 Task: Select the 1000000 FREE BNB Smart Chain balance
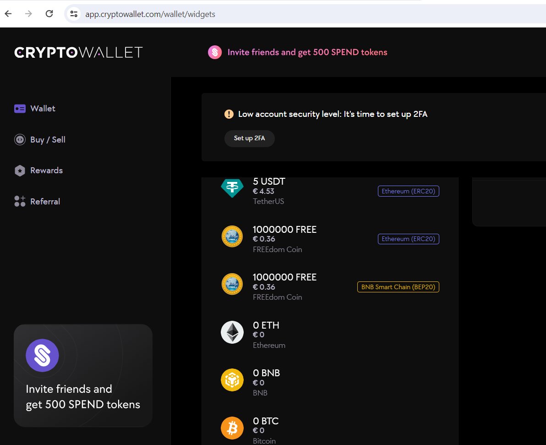(x=330, y=287)
